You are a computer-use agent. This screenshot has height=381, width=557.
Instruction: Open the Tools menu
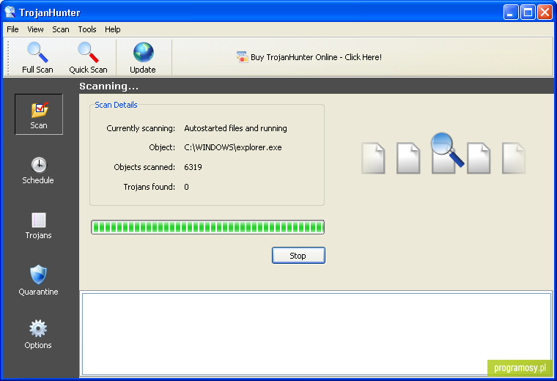coord(87,29)
